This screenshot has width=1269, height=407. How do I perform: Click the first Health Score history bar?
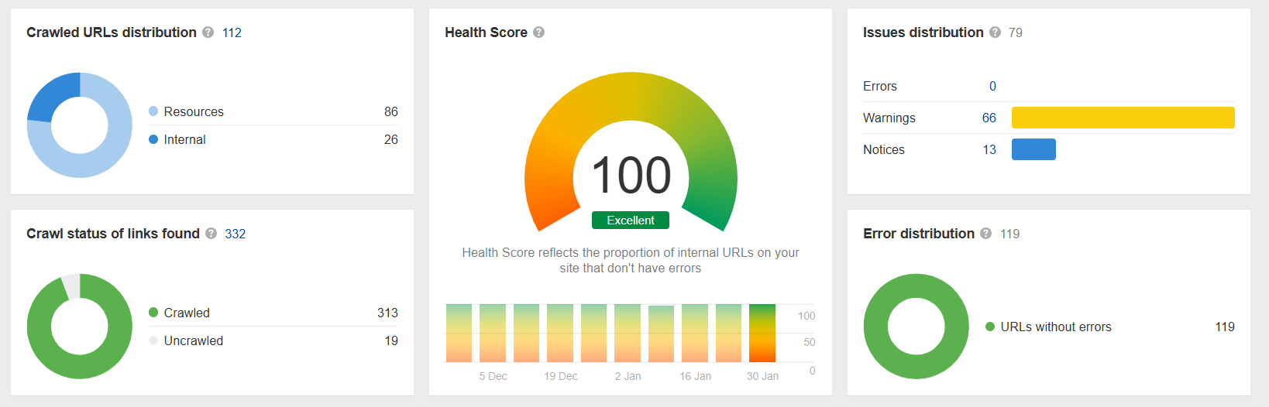pos(459,333)
